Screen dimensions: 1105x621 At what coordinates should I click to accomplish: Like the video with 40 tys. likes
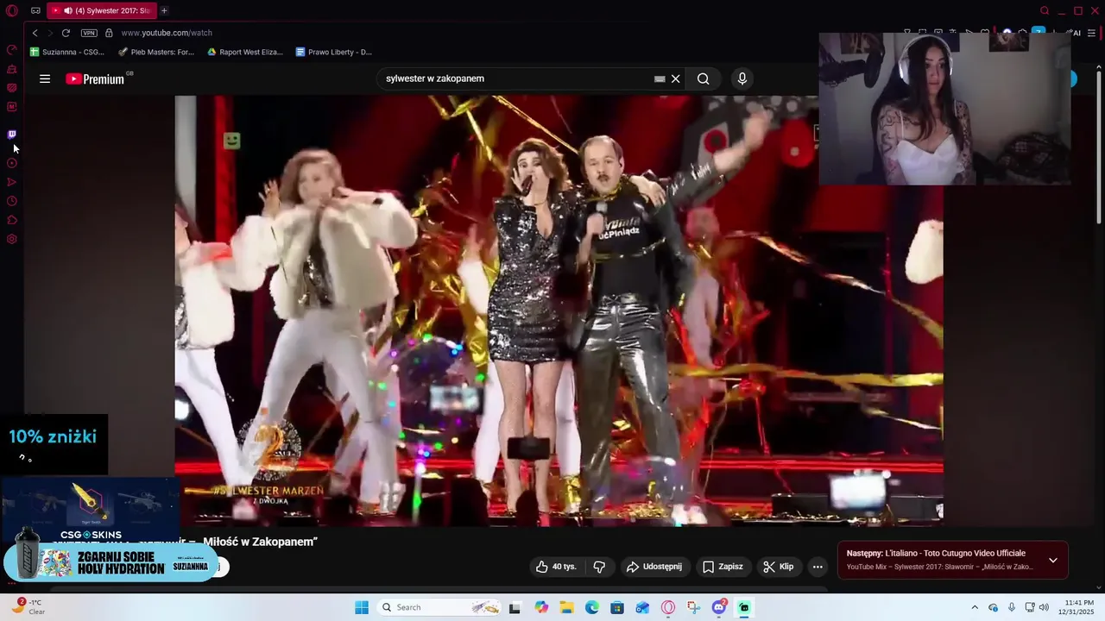tap(555, 567)
